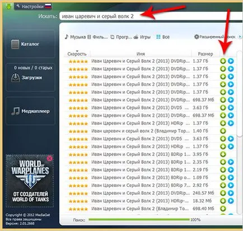Open the World of Warplanes banner

[30, 181]
